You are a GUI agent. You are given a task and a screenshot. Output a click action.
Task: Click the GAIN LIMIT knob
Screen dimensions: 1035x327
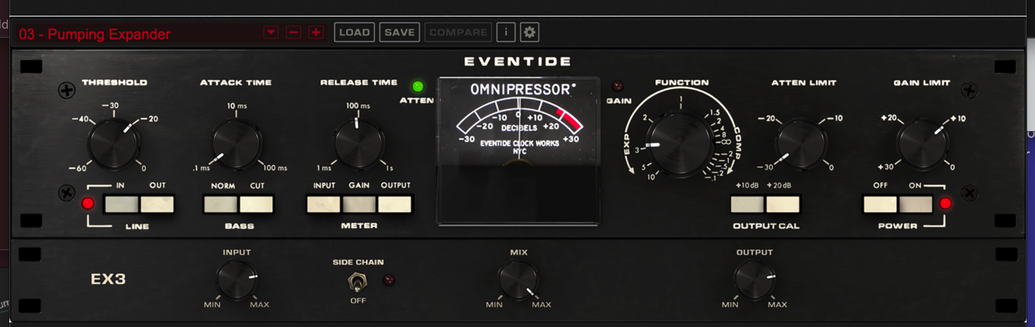click(923, 144)
